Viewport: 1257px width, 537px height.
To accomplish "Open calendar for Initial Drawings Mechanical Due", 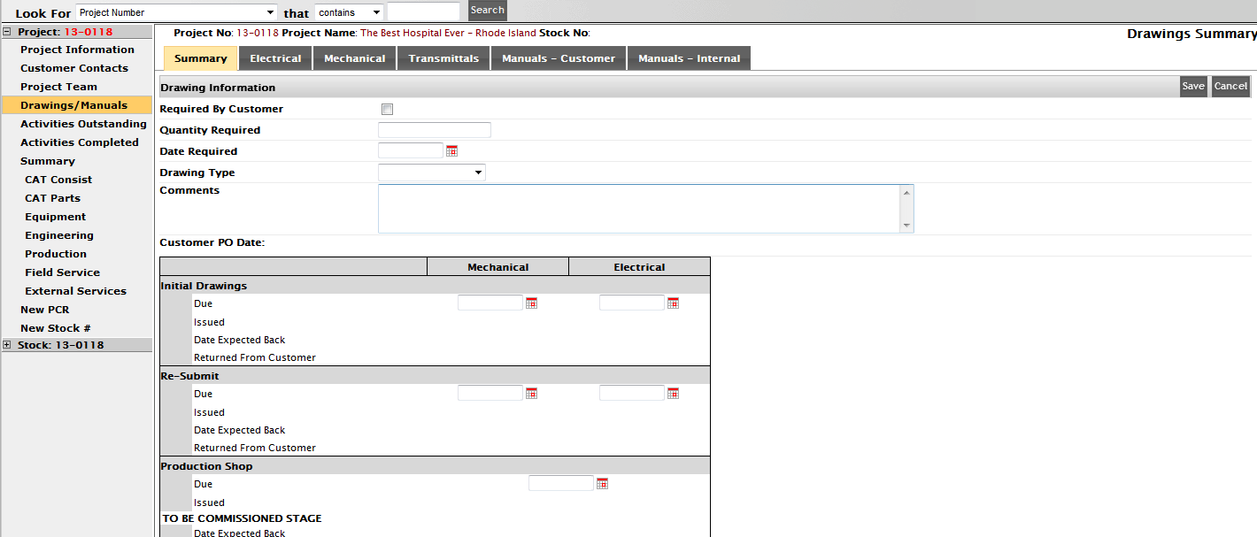I will [x=532, y=303].
